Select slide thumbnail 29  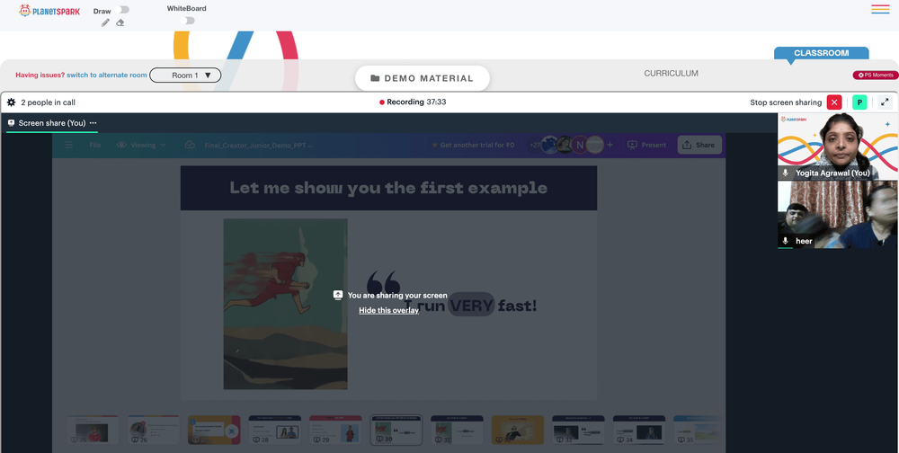coord(335,430)
